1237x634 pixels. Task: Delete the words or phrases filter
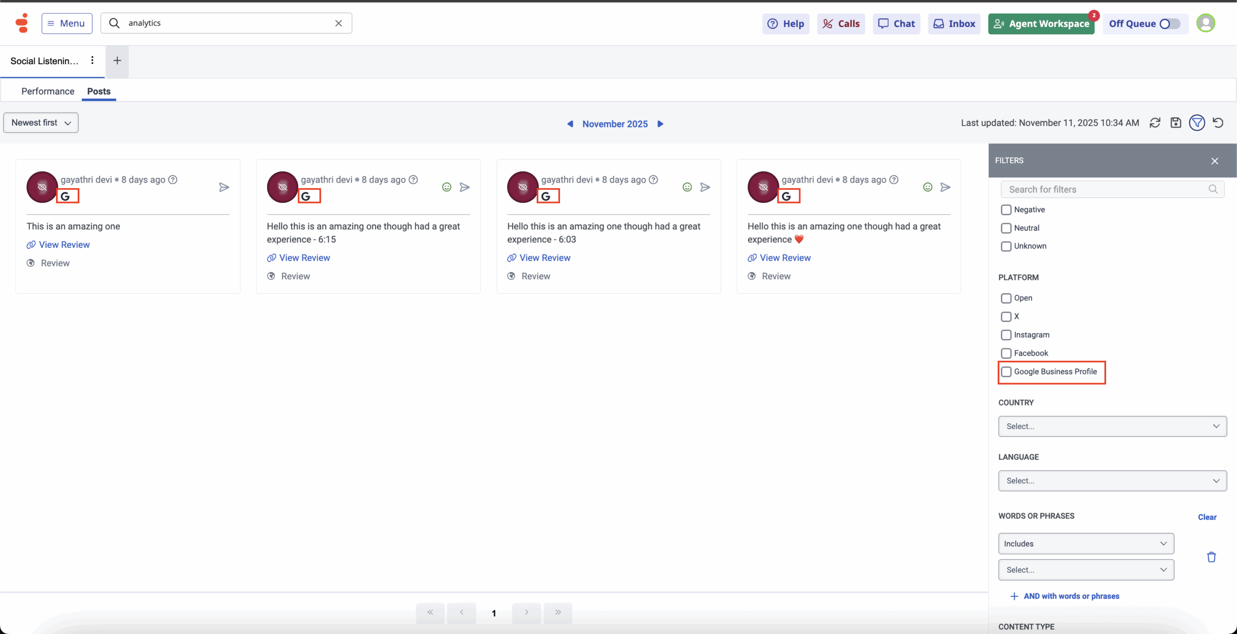pos(1211,557)
